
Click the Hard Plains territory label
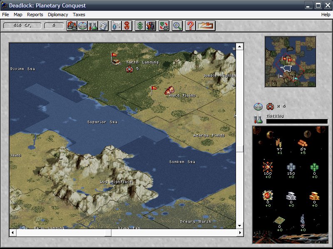[x=182, y=95]
